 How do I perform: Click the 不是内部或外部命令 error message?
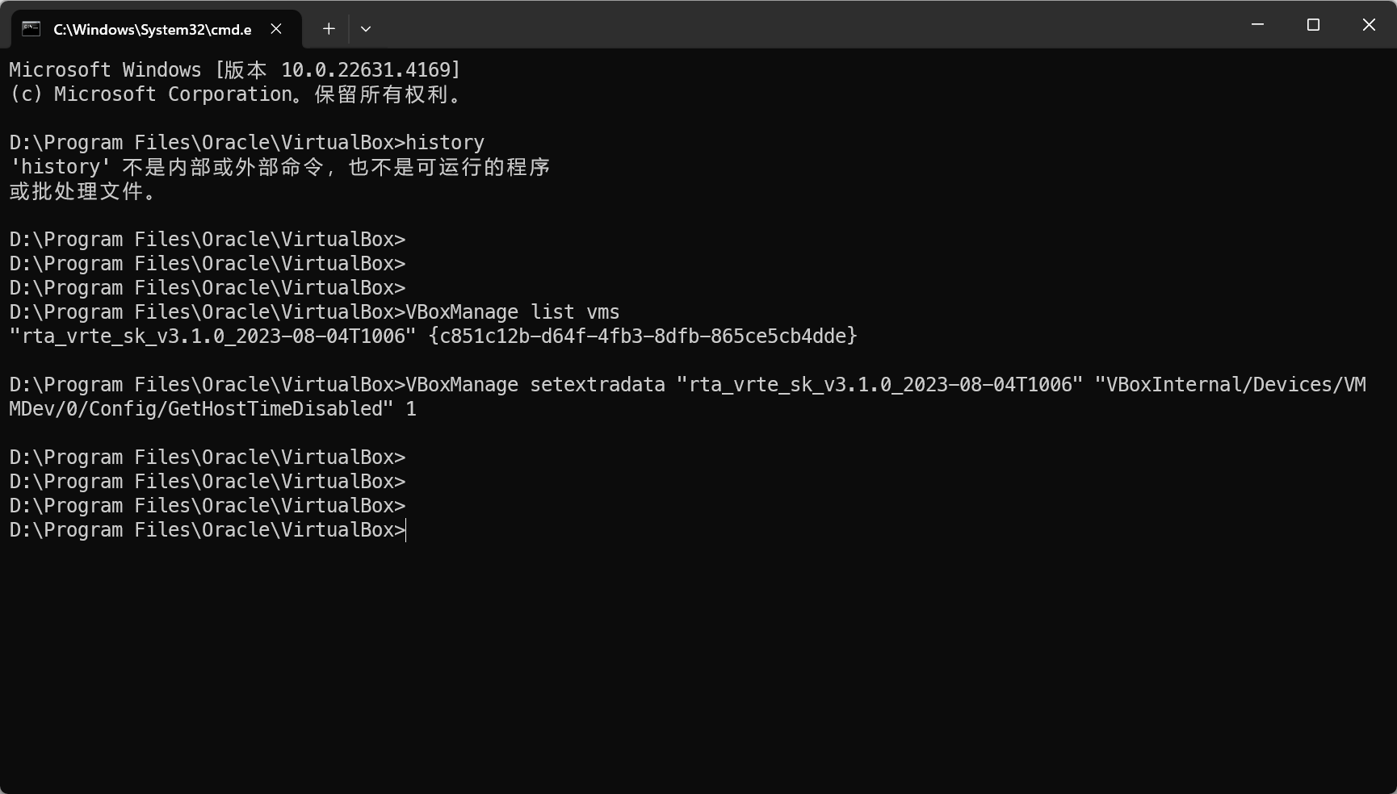pyautogui.click(x=279, y=167)
